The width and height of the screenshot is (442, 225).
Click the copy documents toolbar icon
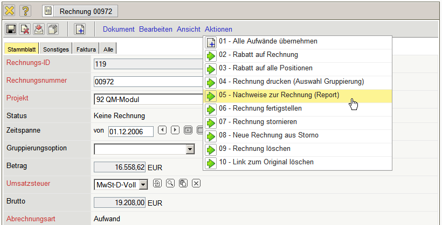53,29
